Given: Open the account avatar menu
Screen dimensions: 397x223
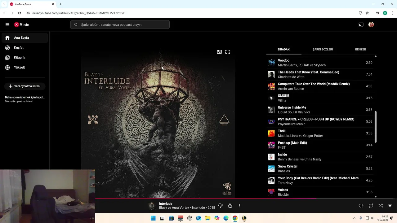Looking at the screenshot, I should tap(371, 25).
